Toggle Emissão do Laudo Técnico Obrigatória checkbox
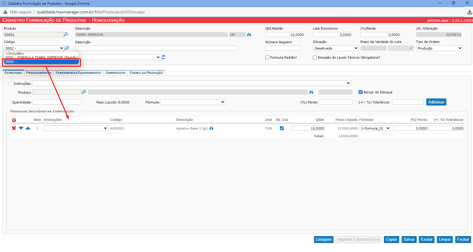This screenshot has height=252, width=473. click(315, 58)
